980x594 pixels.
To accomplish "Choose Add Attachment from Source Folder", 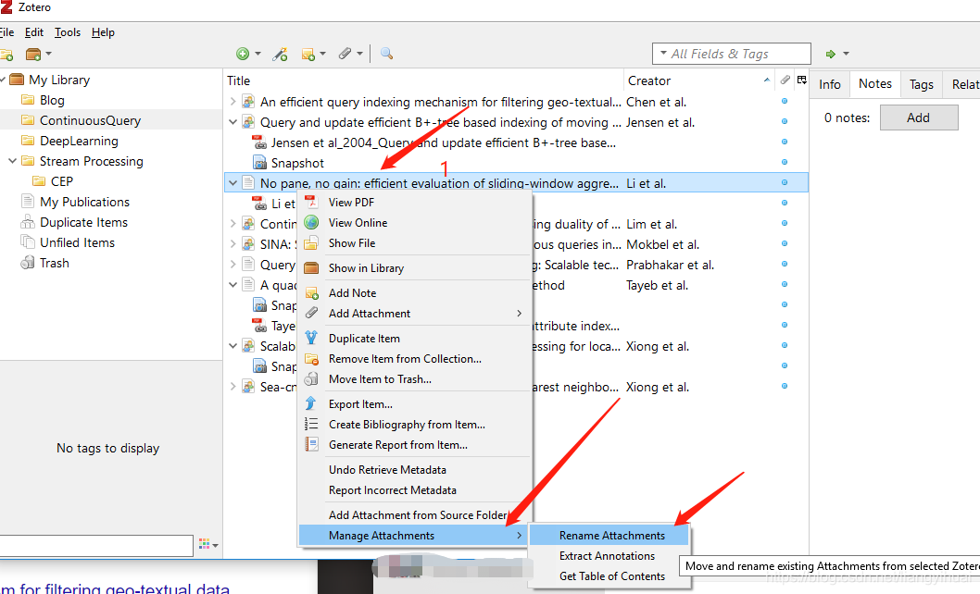I will click(414, 515).
